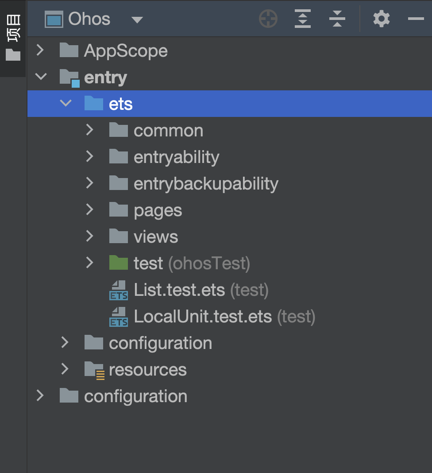The width and height of the screenshot is (432, 473).
Task: Click the resources folder icon
Action: (94, 370)
